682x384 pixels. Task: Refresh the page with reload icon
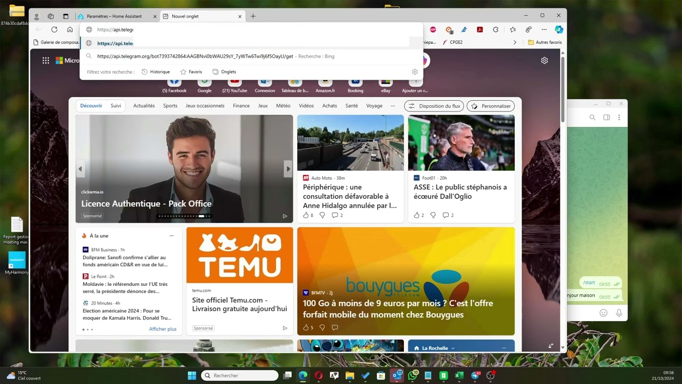(x=54, y=30)
